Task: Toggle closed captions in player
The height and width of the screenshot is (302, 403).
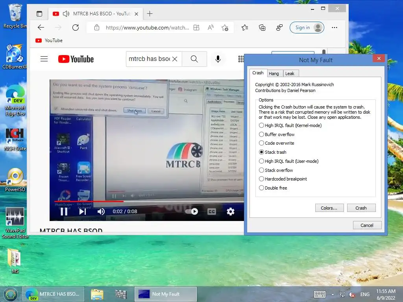Action: 211,211
